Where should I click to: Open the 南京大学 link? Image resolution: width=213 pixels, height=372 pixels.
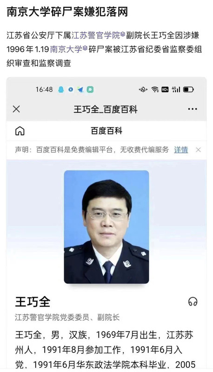click(66, 49)
